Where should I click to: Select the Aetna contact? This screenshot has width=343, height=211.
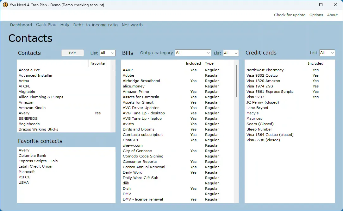pyautogui.click(x=24, y=81)
